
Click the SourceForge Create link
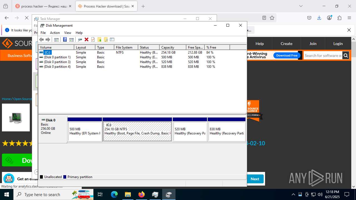[x=286, y=44]
